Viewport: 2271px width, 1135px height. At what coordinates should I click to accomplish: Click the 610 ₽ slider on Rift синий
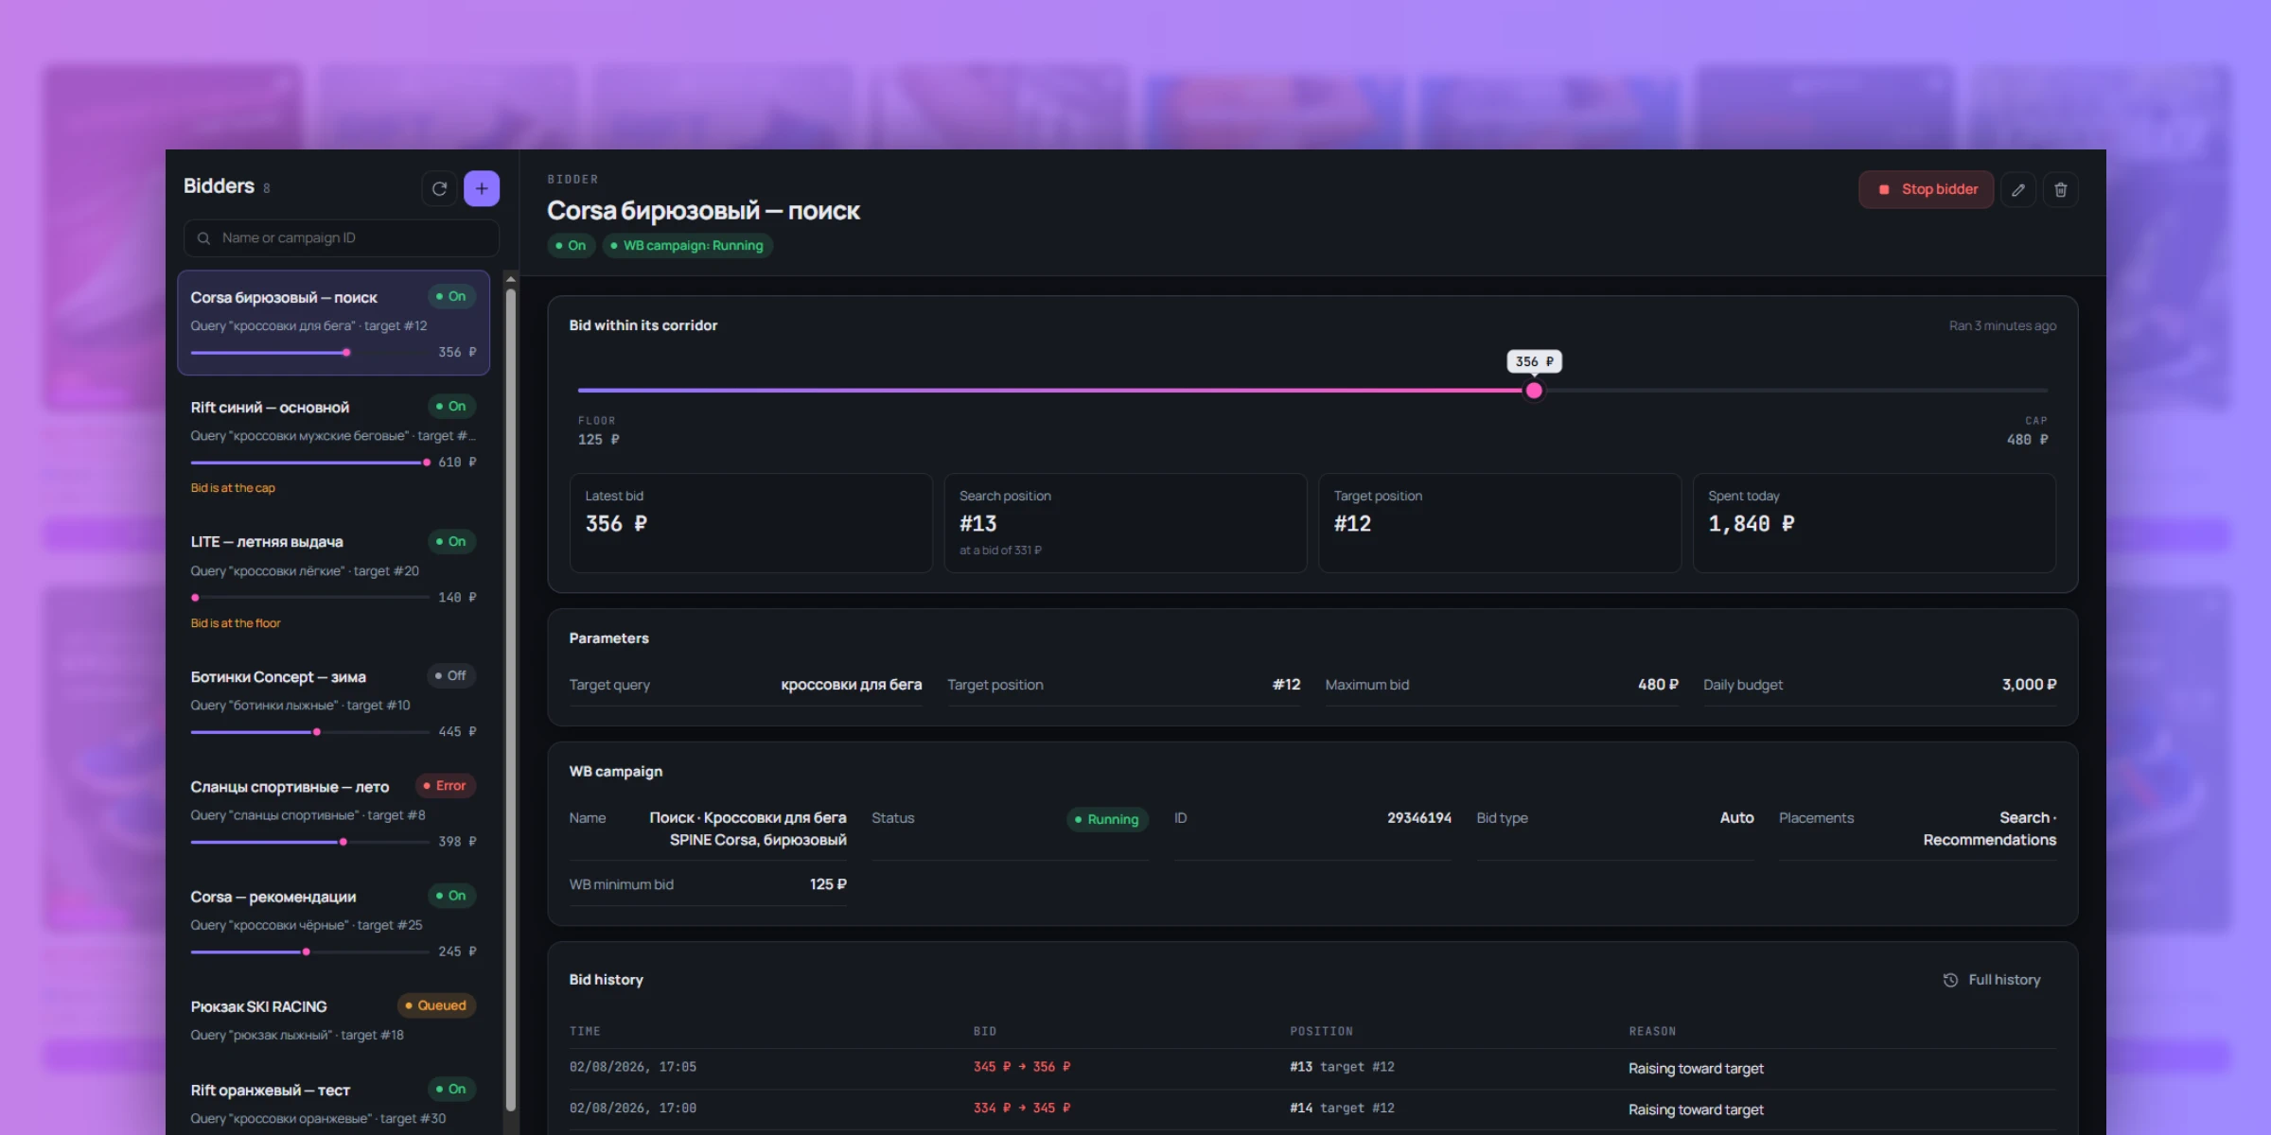(x=309, y=463)
